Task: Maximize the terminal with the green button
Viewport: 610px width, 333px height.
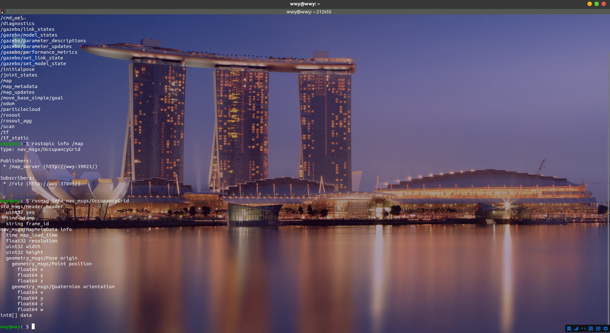Action: coord(597,4)
